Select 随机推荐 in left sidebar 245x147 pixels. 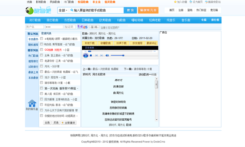pos(33,45)
